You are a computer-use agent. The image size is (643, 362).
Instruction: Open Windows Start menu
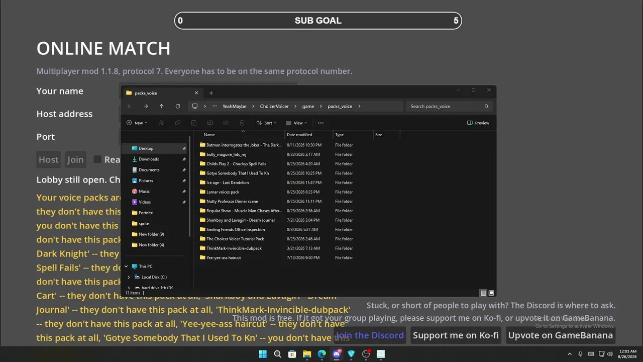263,354
